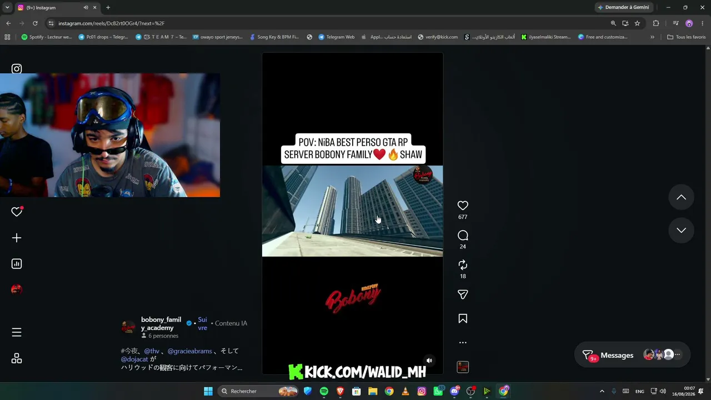Open the browser extensions puzzle icon
This screenshot has height=400, width=711.
[656, 23]
